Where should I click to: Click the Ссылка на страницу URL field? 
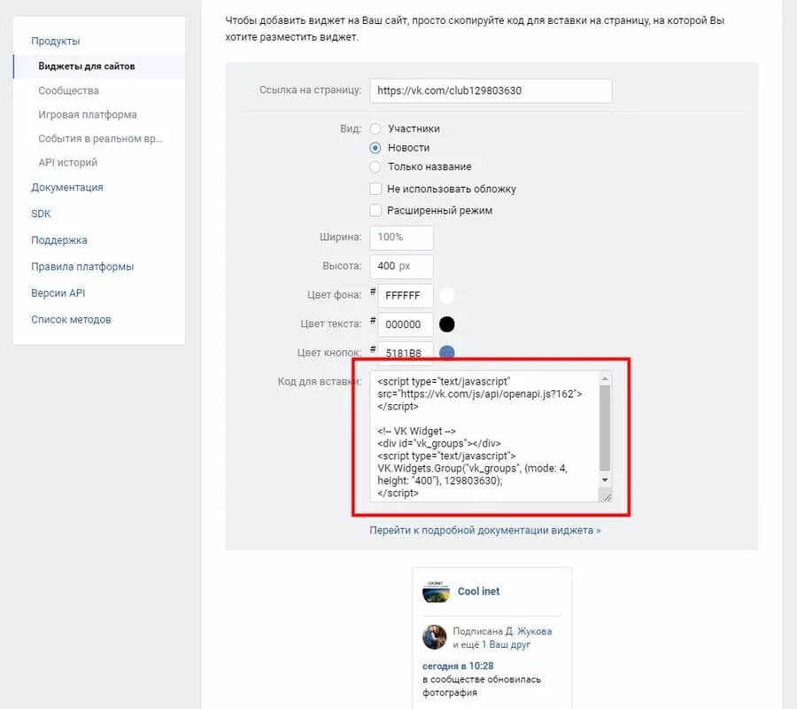pyautogui.click(x=491, y=90)
